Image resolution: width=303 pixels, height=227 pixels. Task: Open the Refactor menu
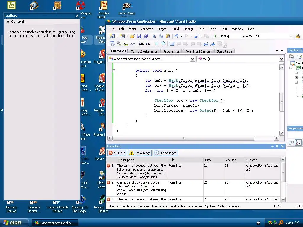(146, 29)
